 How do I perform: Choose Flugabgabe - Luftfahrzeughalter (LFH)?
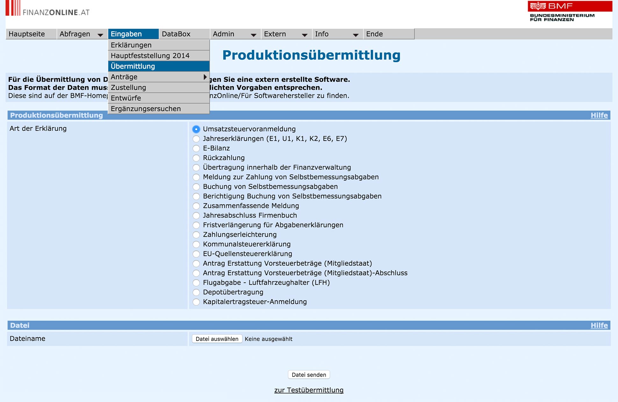tap(196, 283)
